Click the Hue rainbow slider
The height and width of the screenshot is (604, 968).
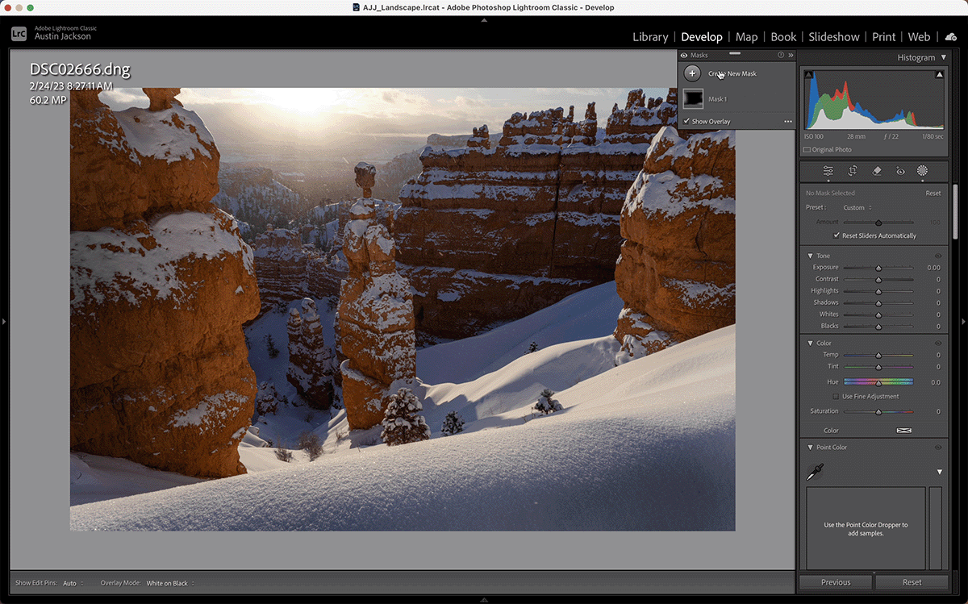click(878, 382)
